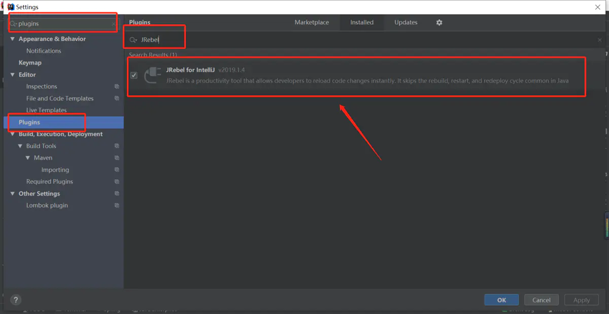The image size is (609, 314).
Task: Open Required Plugins settings
Action: pyautogui.click(x=50, y=182)
